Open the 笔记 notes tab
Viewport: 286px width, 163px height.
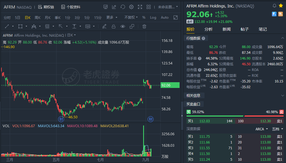tap(263, 29)
